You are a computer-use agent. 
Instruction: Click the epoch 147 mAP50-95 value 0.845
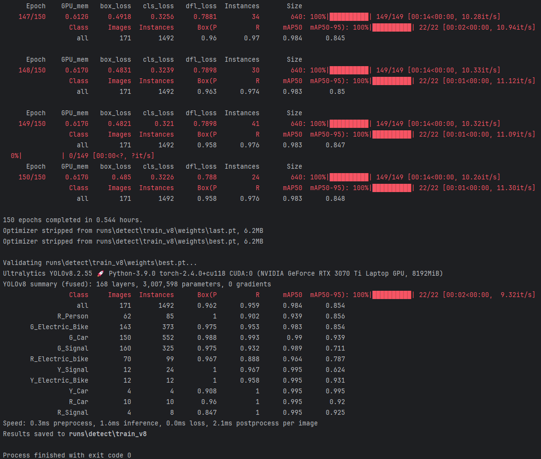pyautogui.click(x=335, y=38)
